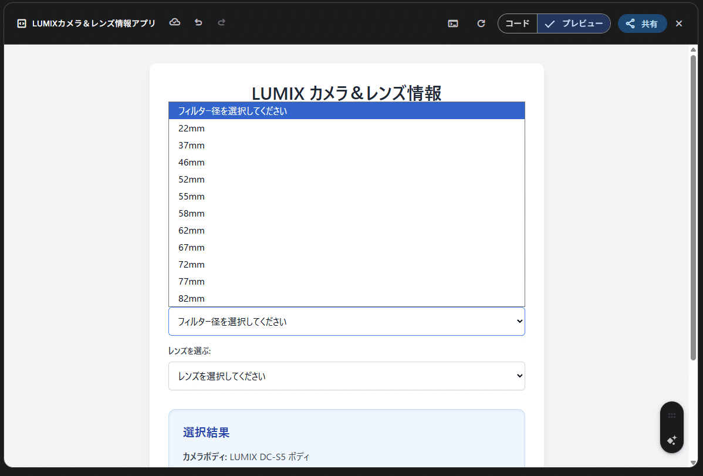Click the code file icon beside the app title
Image resolution: width=703 pixels, height=476 pixels.
tap(22, 23)
